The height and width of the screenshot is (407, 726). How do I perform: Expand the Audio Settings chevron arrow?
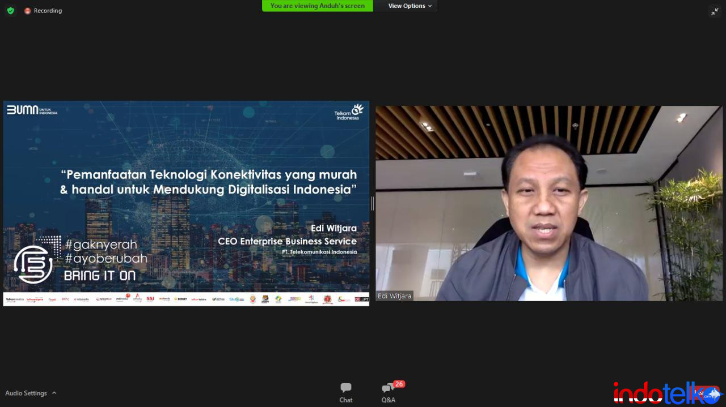point(54,393)
